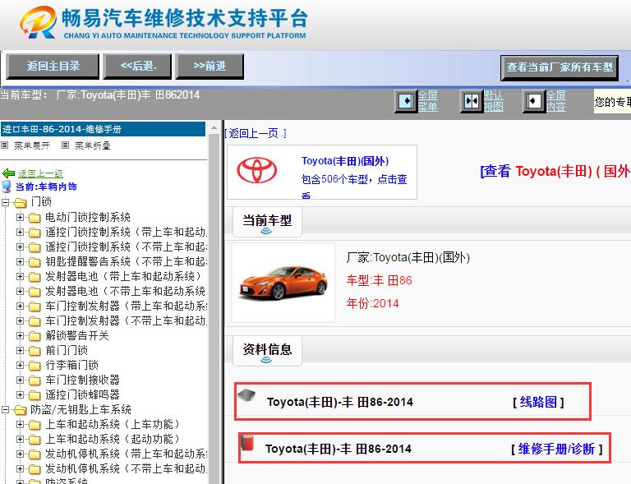Image resolution: width=631 pixels, height=484 pixels.
Task: Click the gray chip icon beside 线路图 row
Action: 246,394
